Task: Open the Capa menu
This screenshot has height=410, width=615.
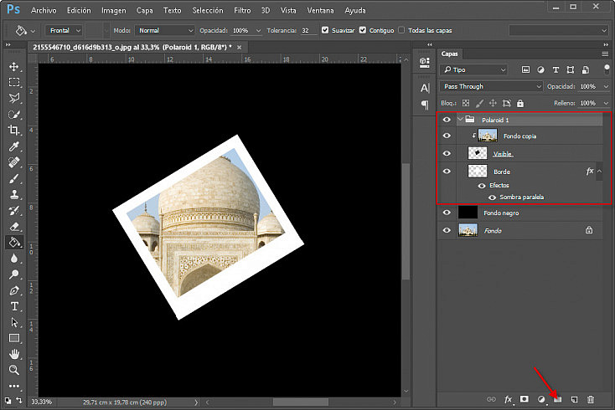Action: click(144, 11)
